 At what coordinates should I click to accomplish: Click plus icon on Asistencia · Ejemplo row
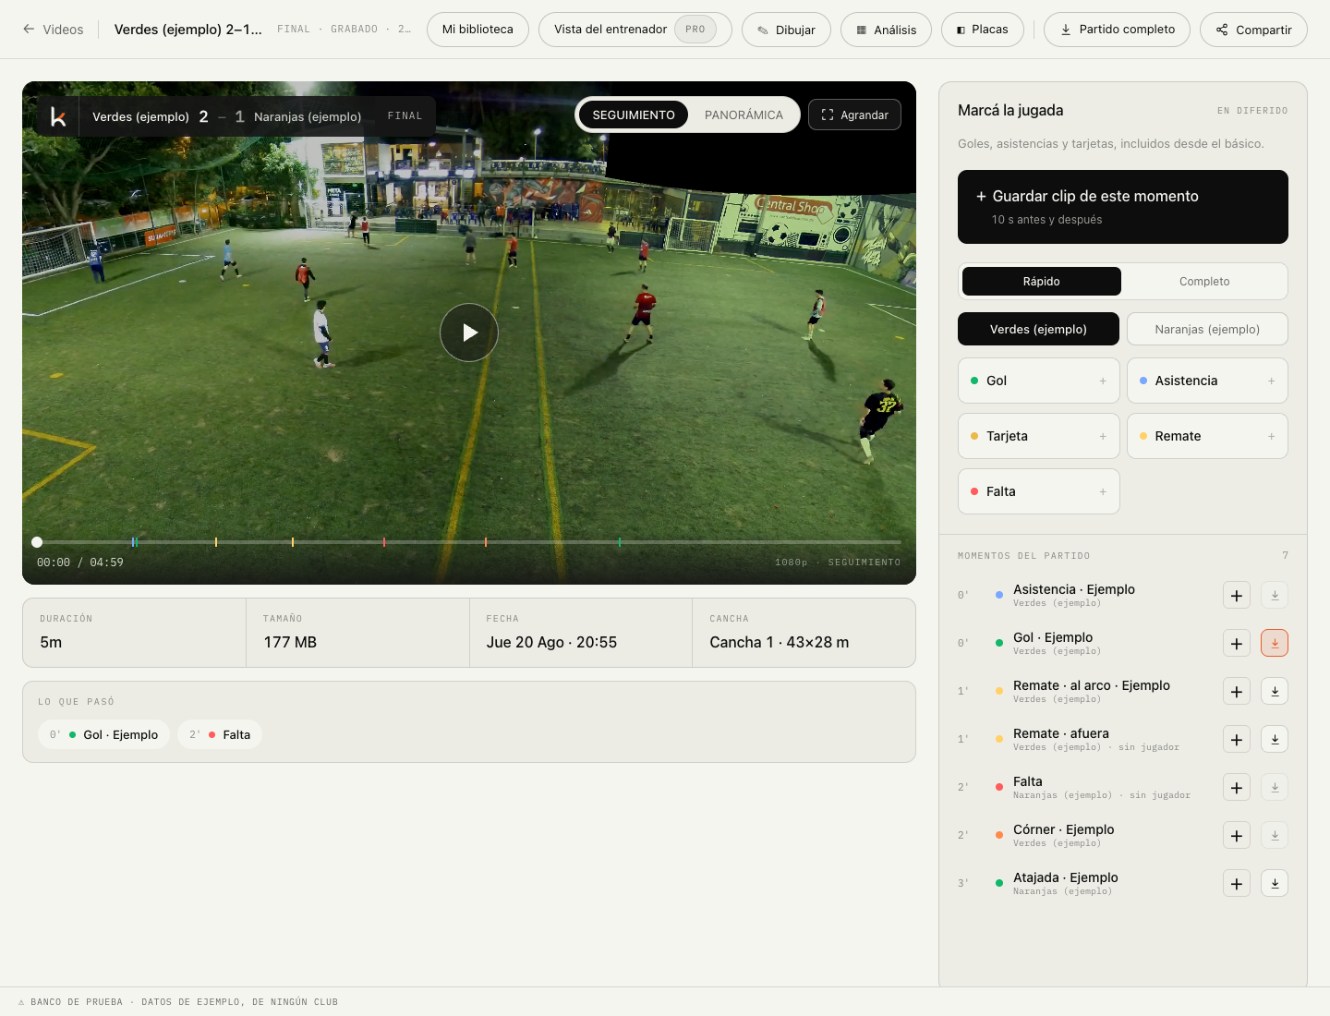1237,596
